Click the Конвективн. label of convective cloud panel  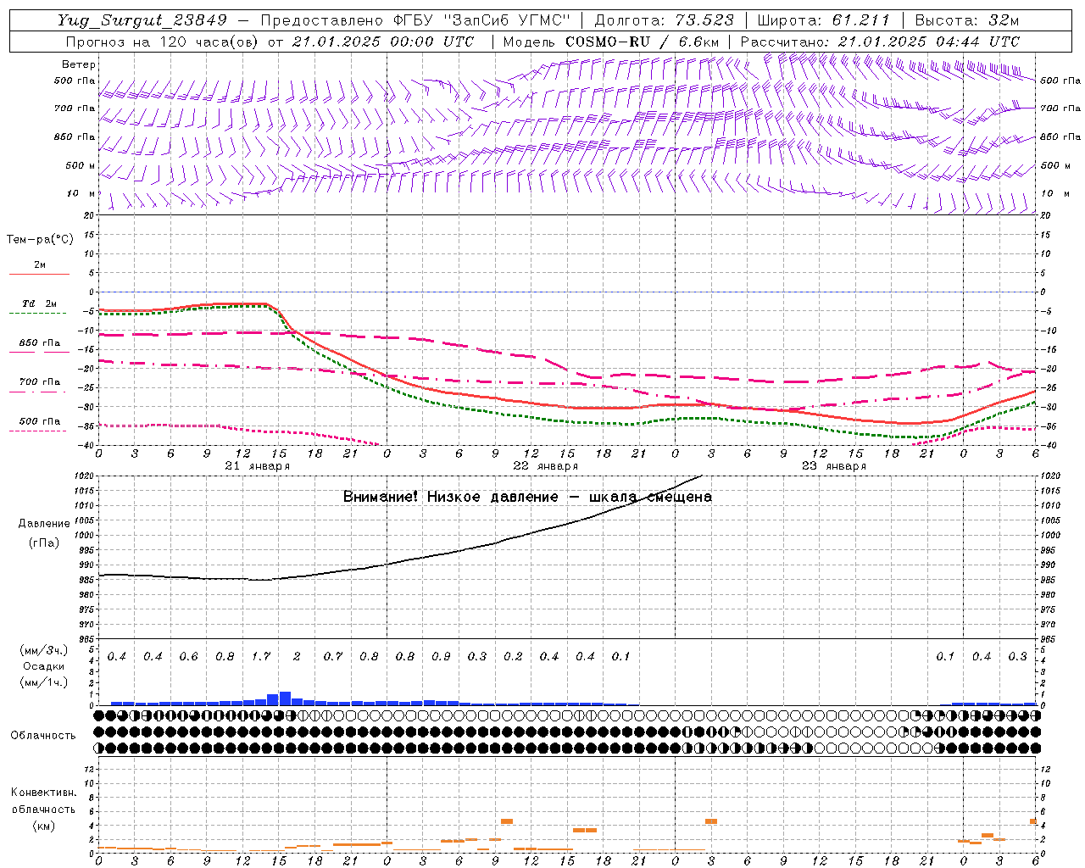tap(43, 793)
